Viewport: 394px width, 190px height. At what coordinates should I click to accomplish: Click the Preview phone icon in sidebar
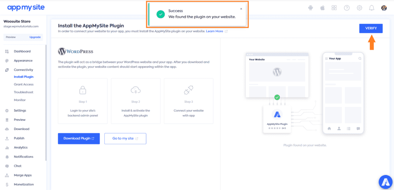tap(7, 120)
